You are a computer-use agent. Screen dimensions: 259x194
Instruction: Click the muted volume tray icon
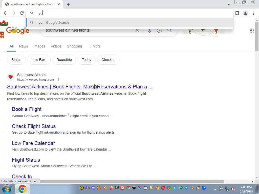[233, 189]
